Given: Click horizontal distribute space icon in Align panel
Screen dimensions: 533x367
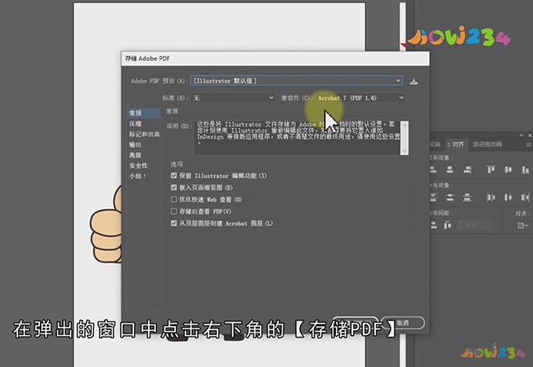Looking at the screenshot, I should pos(448,225).
